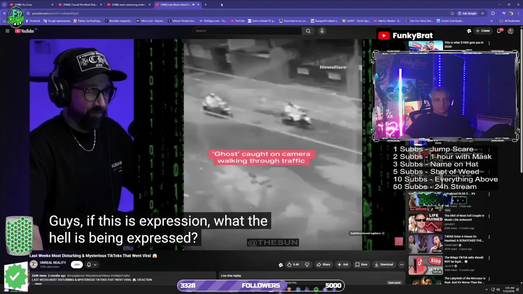This screenshot has width=523, height=294.
Task: Open YouTube notifications bell
Action: click(499, 31)
